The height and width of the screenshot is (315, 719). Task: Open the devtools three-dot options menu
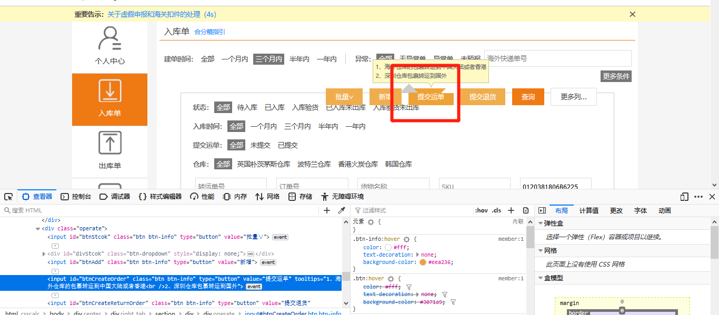[x=698, y=197]
